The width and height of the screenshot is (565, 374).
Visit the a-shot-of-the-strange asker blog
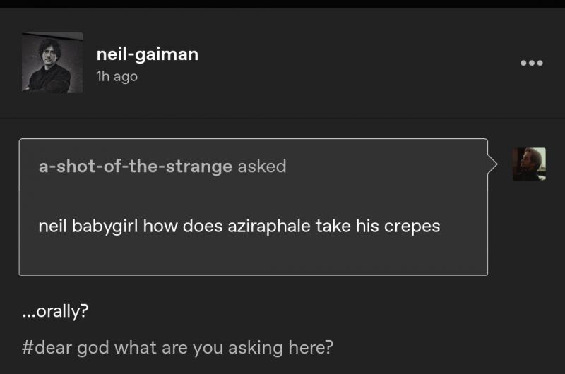(135, 167)
